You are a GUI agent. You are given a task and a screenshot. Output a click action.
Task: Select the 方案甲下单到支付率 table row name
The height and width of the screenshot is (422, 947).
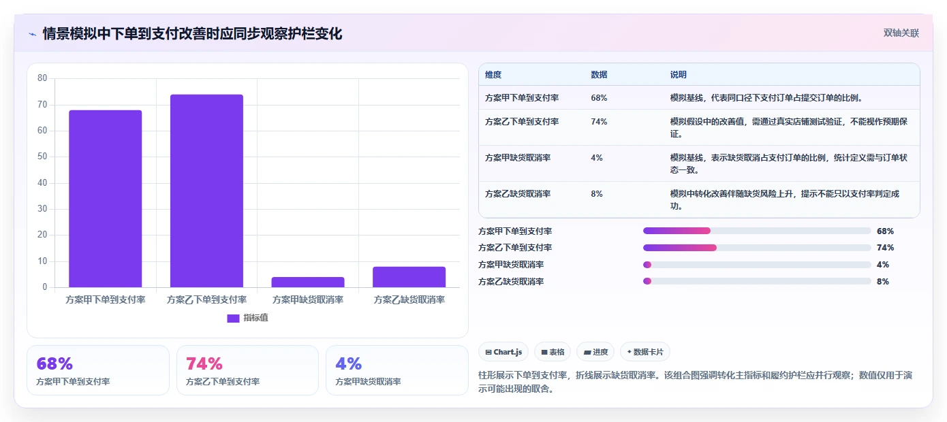click(x=522, y=98)
